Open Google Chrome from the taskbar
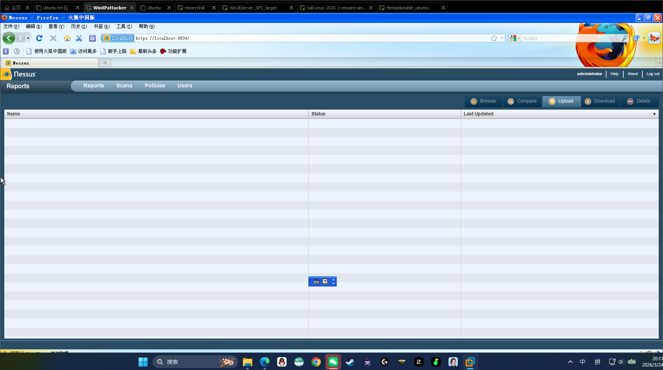 coord(316,362)
